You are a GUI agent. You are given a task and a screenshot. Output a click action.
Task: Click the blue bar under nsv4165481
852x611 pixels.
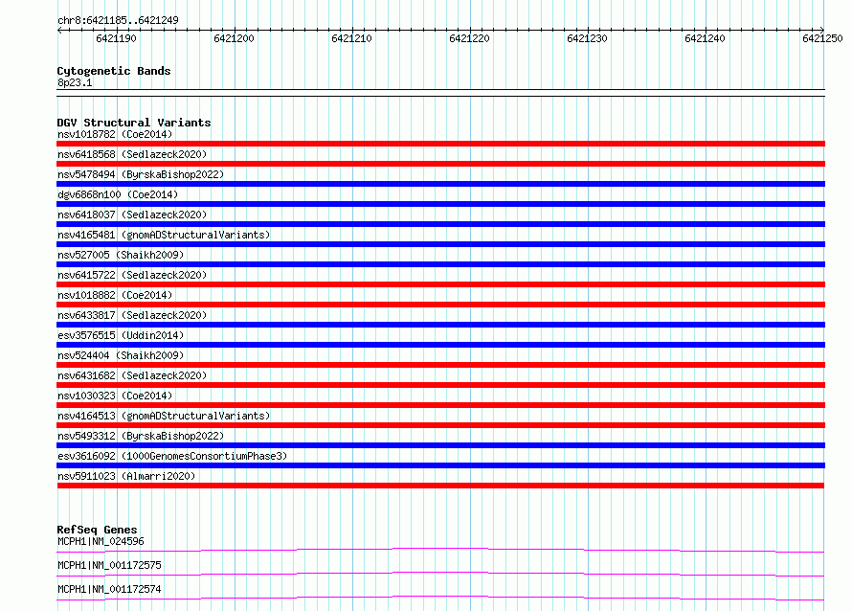[x=440, y=244]
